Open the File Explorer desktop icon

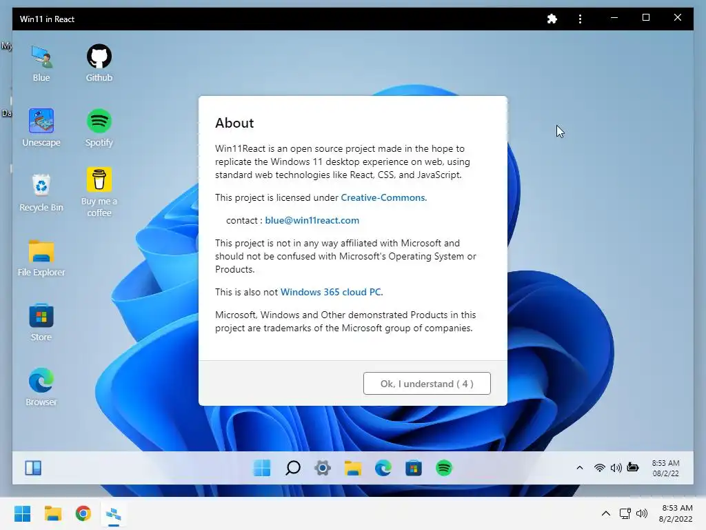coord(41,258)
